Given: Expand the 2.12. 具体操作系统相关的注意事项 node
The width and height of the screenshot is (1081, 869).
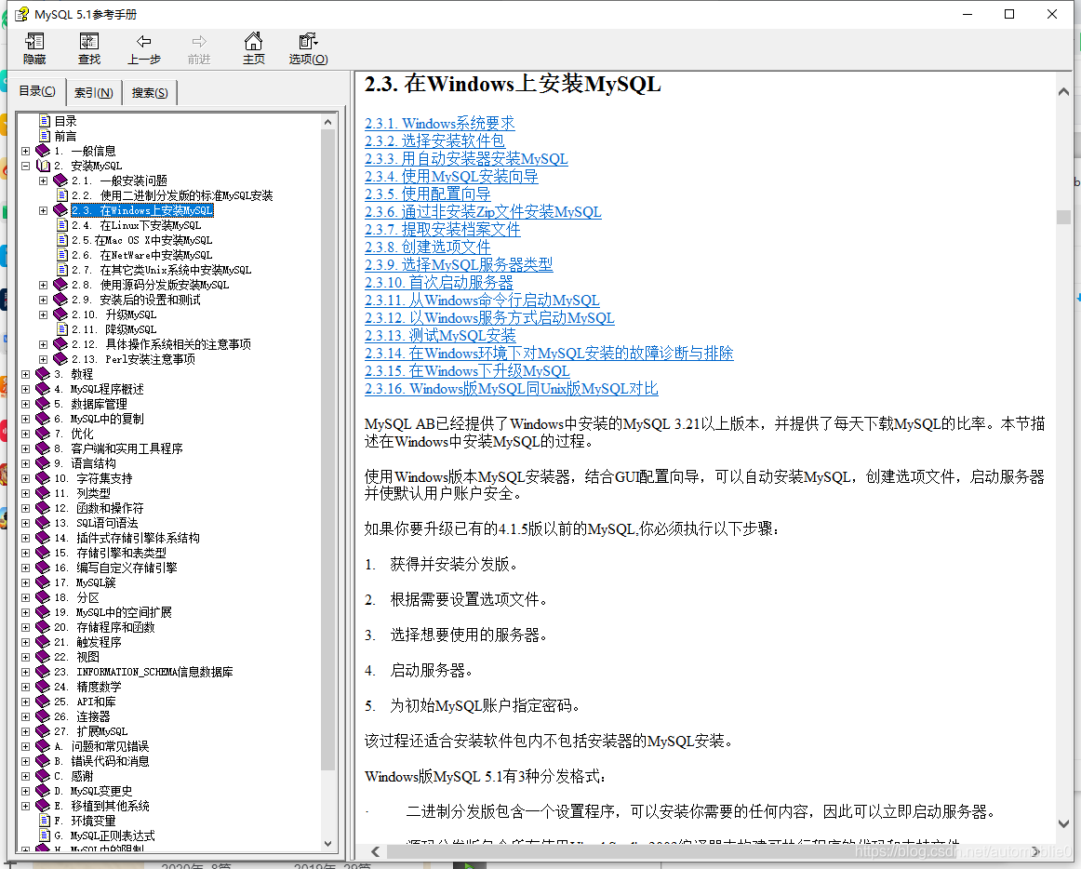Looking at the screenshot, I should point(43,344).
